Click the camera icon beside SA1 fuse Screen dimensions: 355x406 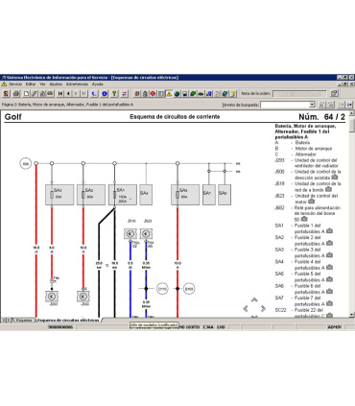point(329,231)
